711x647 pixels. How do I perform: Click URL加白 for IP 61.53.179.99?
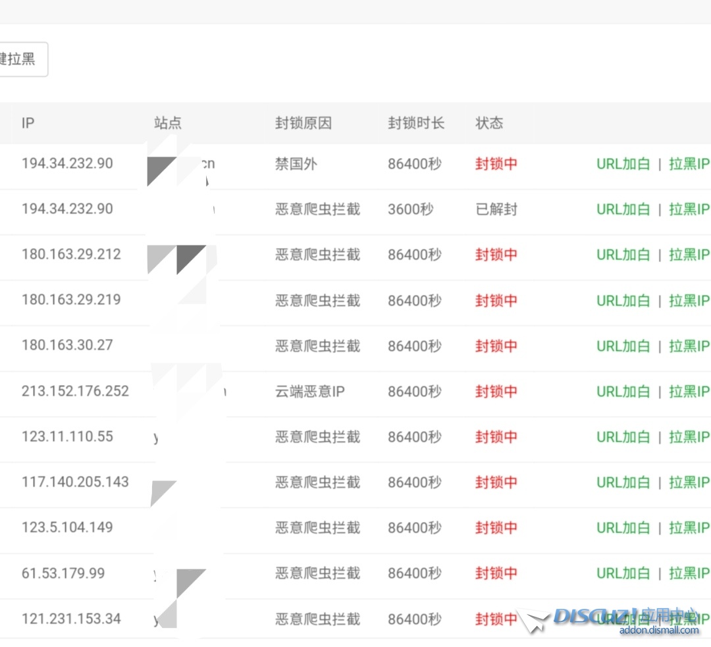(623, 573)
